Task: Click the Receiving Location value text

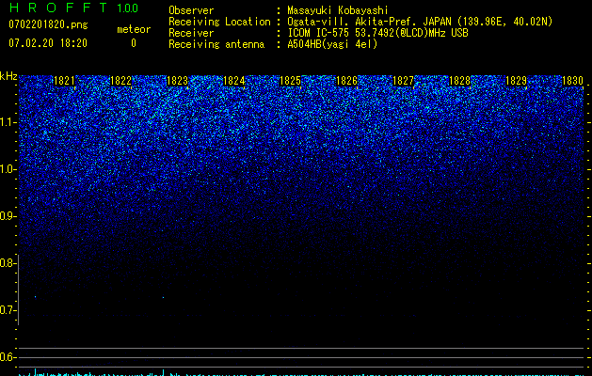Action: (x=420, y=22)
